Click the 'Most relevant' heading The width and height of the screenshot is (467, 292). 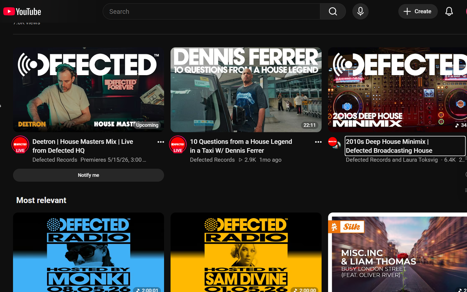41,200
